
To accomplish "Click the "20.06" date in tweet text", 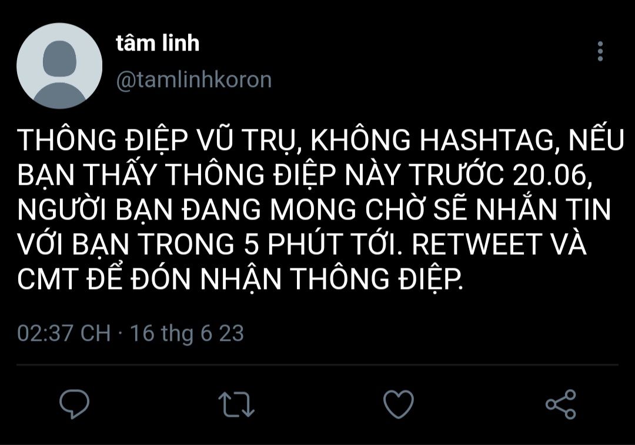I will [x=549, y=175].
